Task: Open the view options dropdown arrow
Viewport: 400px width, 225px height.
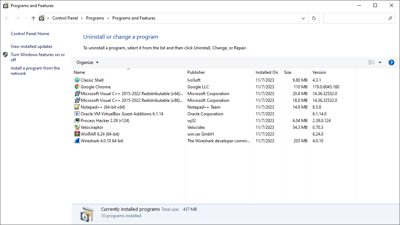Action: click(x=380, y=62)
